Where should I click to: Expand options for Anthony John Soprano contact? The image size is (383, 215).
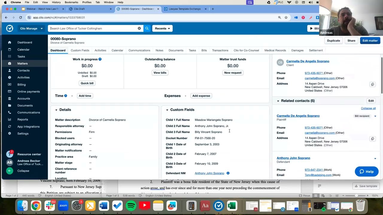pos(375,159)
